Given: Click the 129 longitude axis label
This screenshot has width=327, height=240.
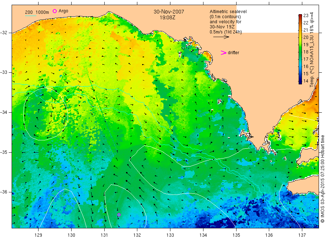Looking at the screenshot, I should coord(39,235).
